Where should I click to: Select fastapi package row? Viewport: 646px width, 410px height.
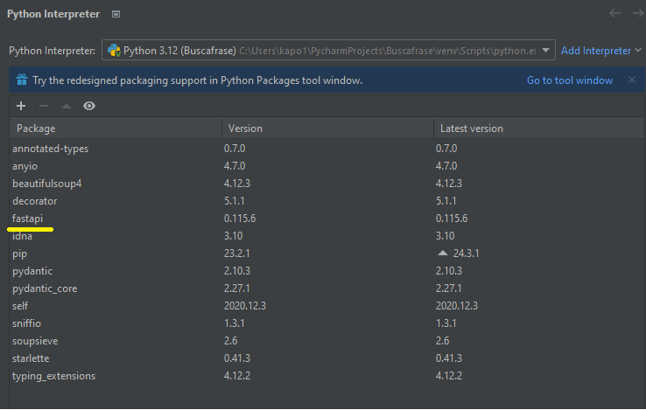coord(327,219)
